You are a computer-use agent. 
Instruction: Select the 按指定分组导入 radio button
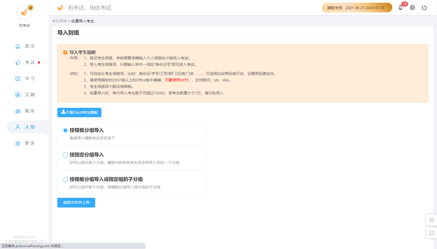click(x=65, y=155)
